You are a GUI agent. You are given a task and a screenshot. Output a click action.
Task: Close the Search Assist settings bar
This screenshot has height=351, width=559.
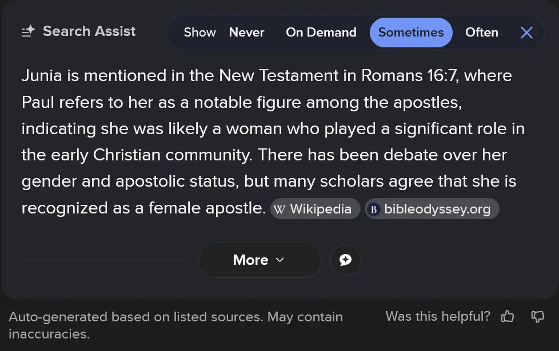(x=526, y=33)
